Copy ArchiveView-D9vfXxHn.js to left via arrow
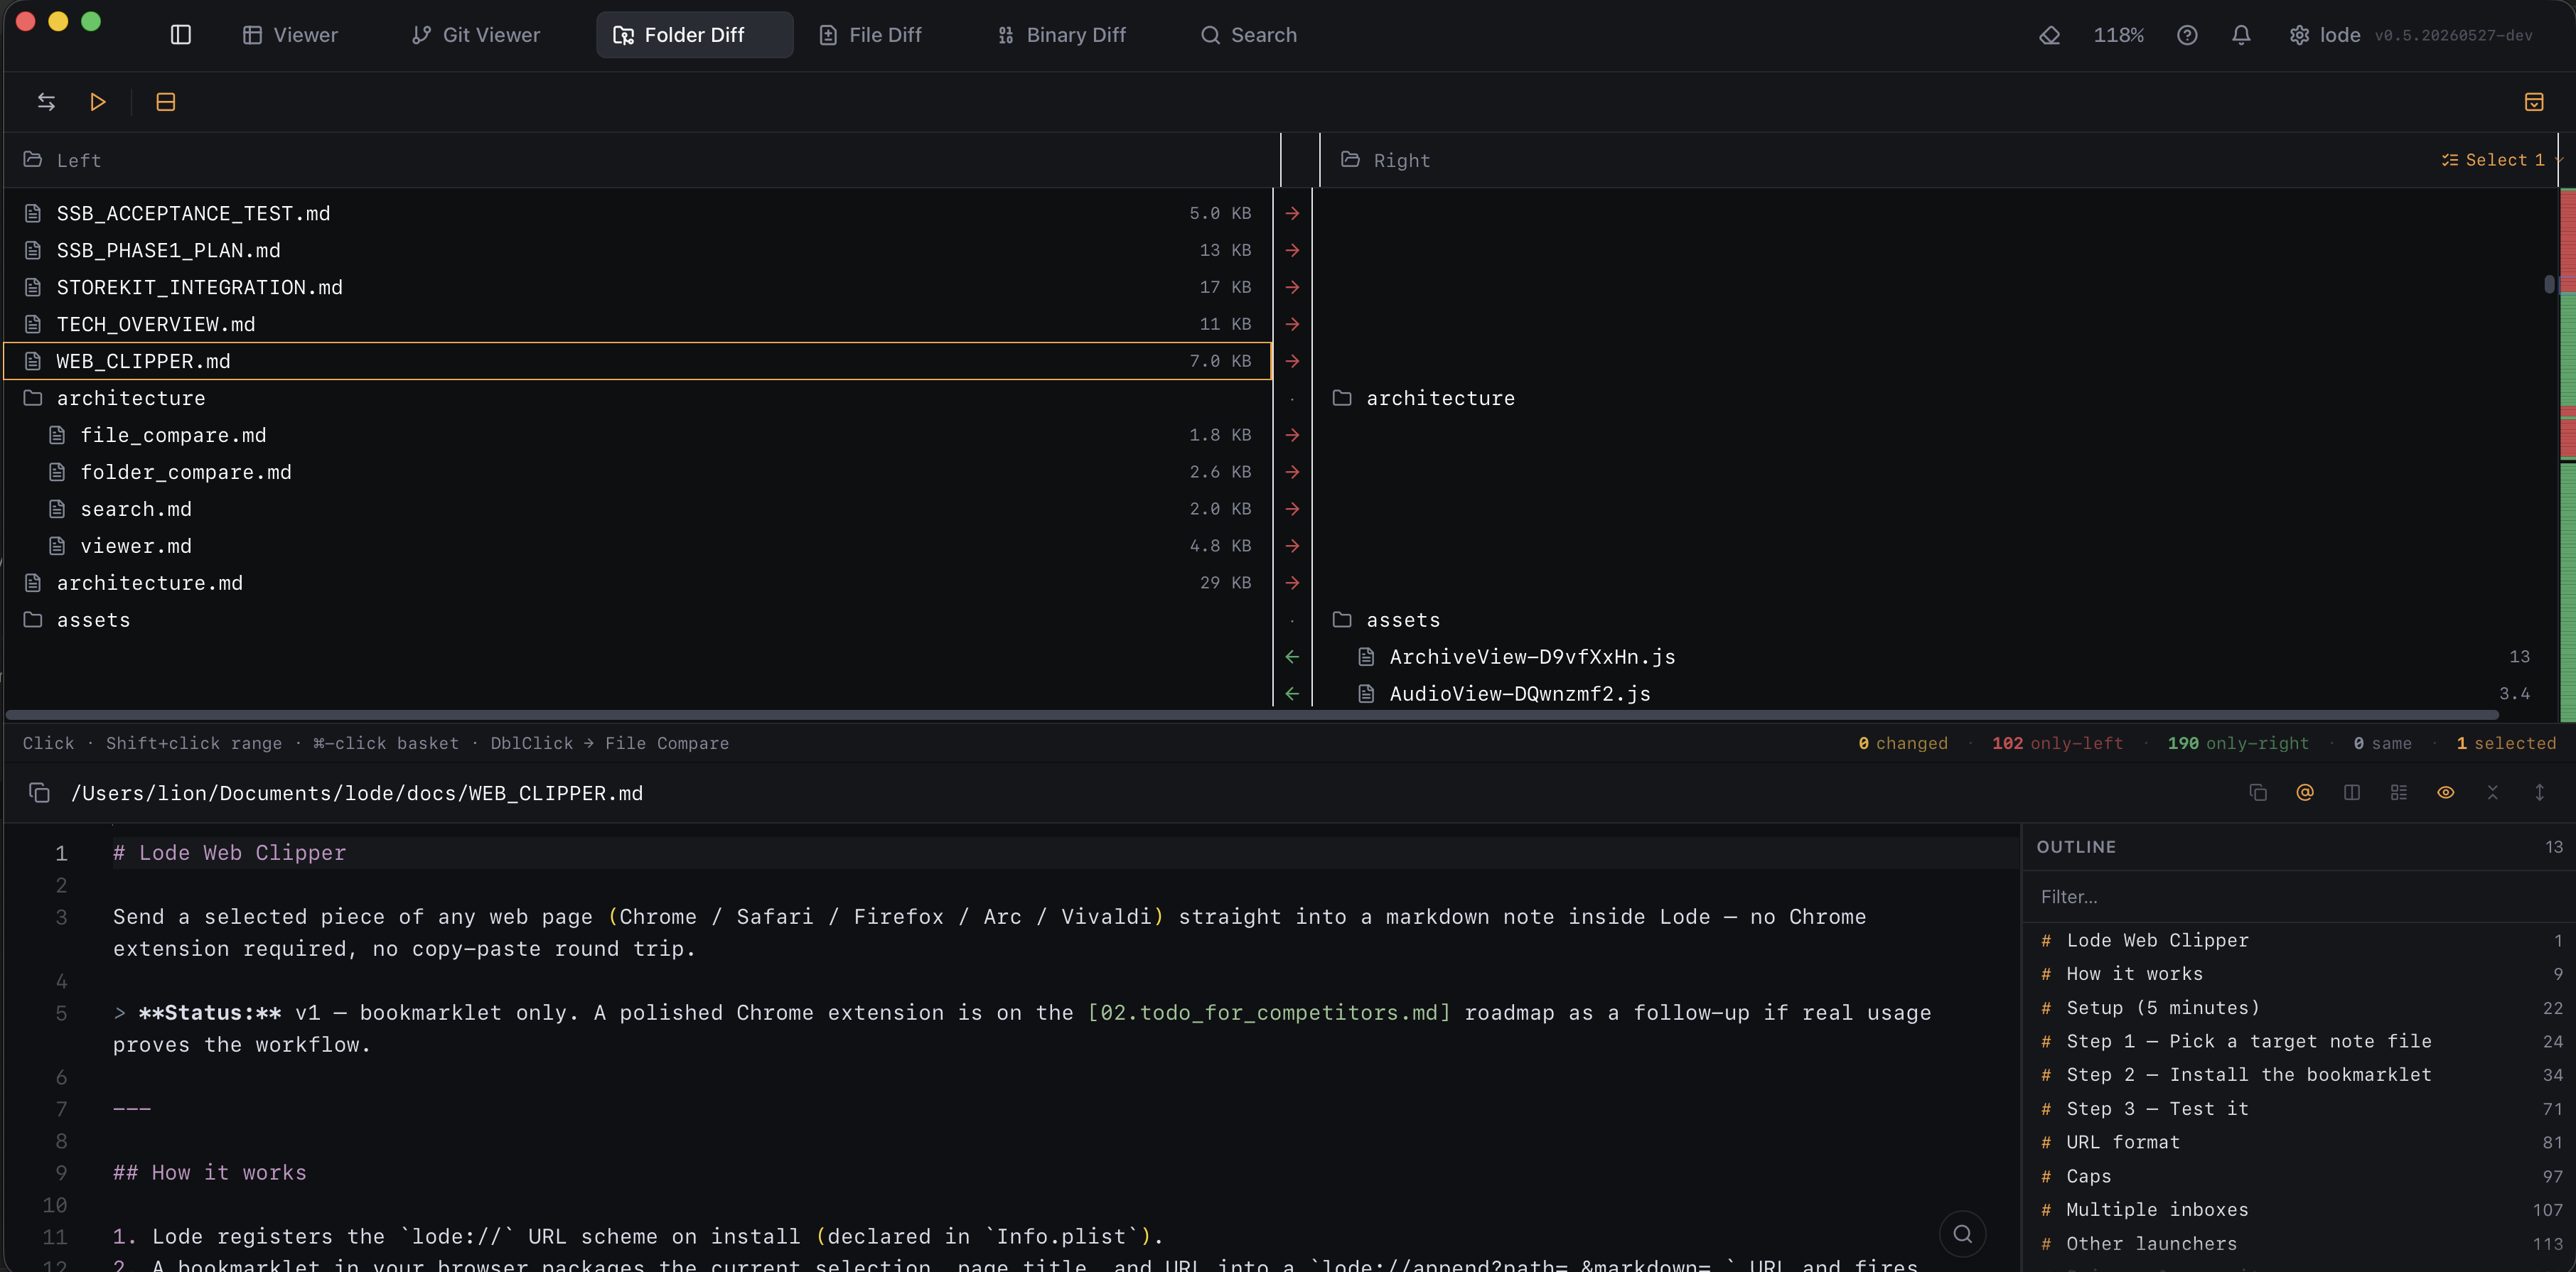Viewport: 2576px width, 1272px height. pyautogui.click(x=1292, y=657)
